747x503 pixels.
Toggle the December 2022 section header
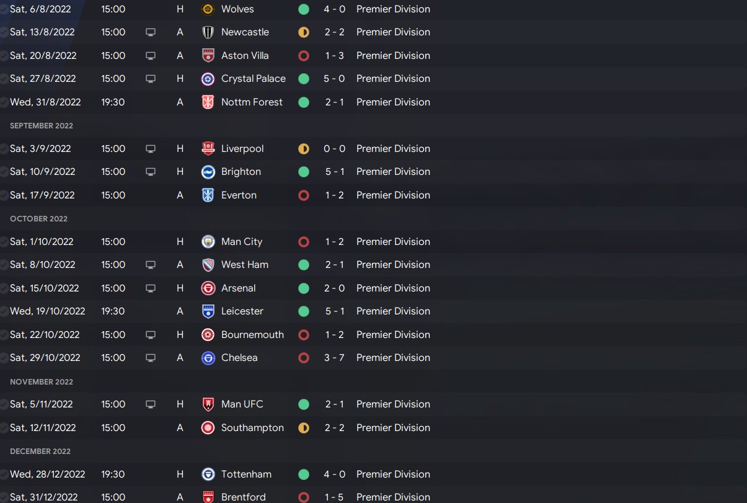[x=40, y=452]
